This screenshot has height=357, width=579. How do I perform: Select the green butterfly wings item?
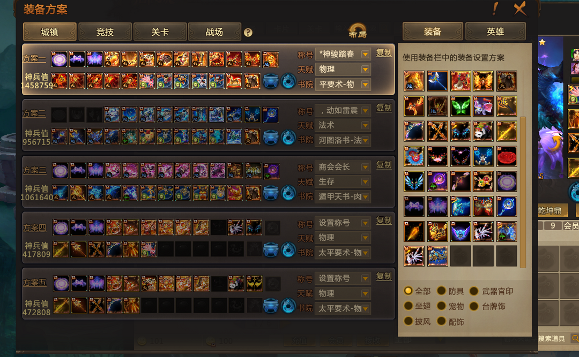coord(461,106)
